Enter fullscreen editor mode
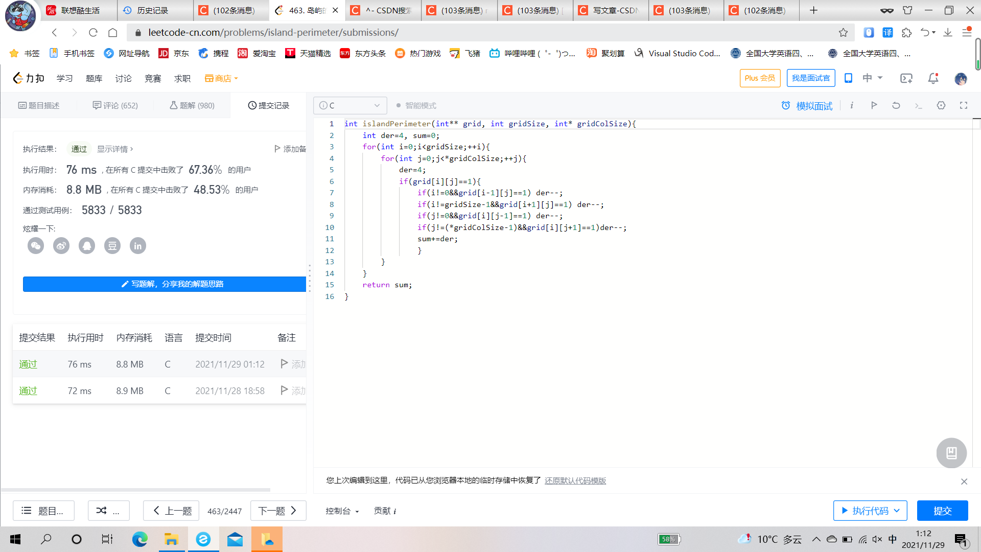The height and width of the screenshot is (552, 981). coord(964,105)
